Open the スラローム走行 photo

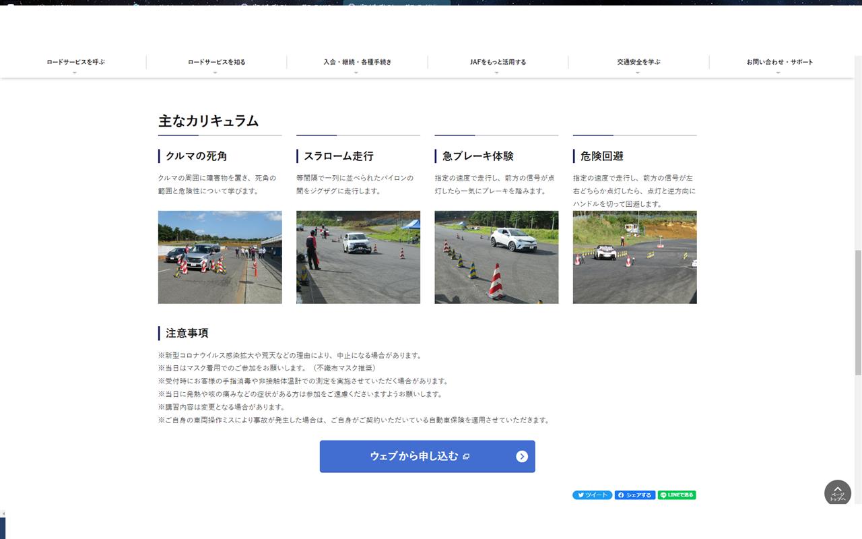pyautogui.click(x=358, y=257)
